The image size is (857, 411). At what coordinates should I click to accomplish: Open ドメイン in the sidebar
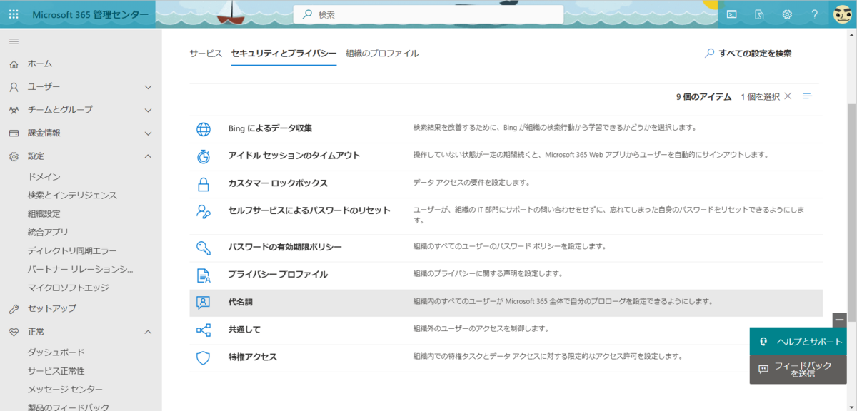[x=44, y=177]
